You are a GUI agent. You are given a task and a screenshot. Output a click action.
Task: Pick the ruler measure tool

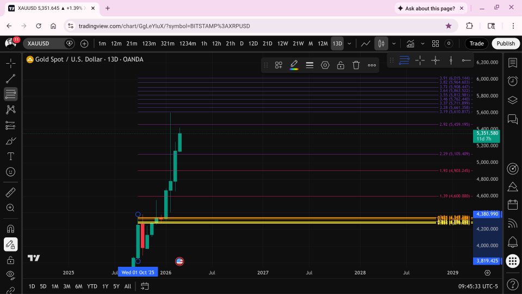pyautogui.click(x=10, y=192)
